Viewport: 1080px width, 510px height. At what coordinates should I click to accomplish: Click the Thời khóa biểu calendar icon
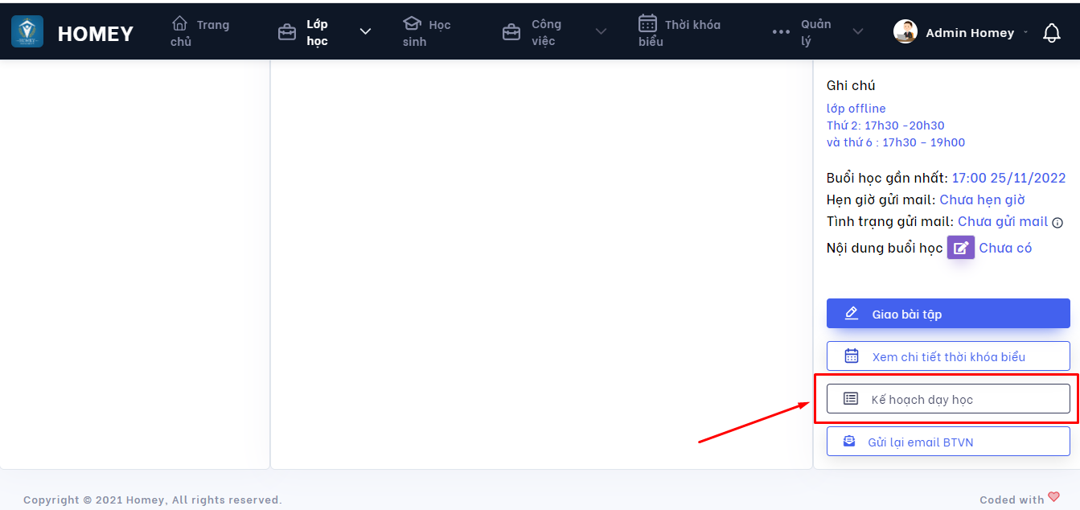coord(647,23)
